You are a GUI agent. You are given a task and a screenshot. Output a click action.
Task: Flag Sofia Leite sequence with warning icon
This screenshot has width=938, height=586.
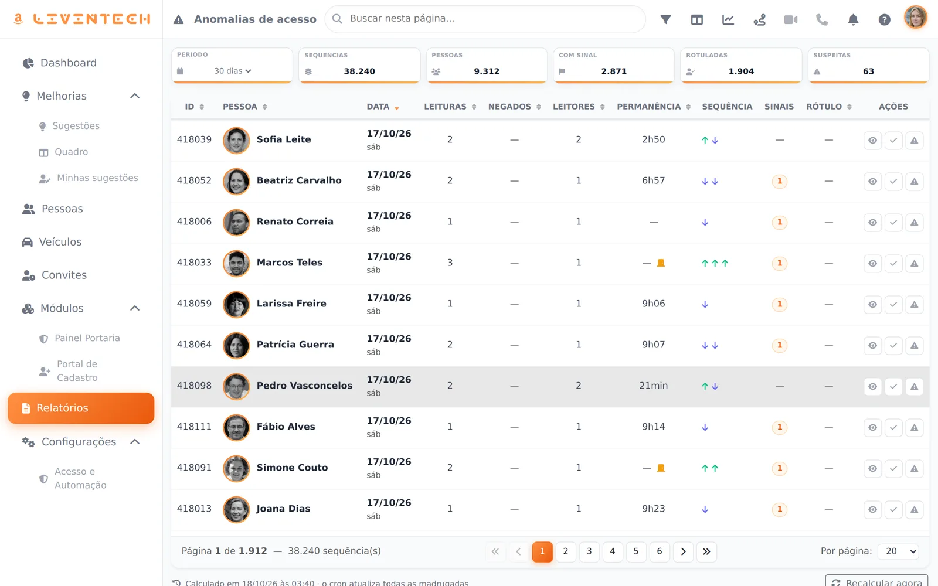tap(915, 140)
